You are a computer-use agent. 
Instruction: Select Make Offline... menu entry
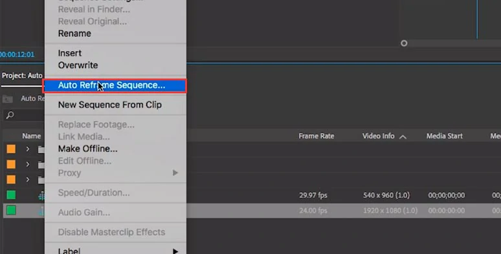[88, 149]
